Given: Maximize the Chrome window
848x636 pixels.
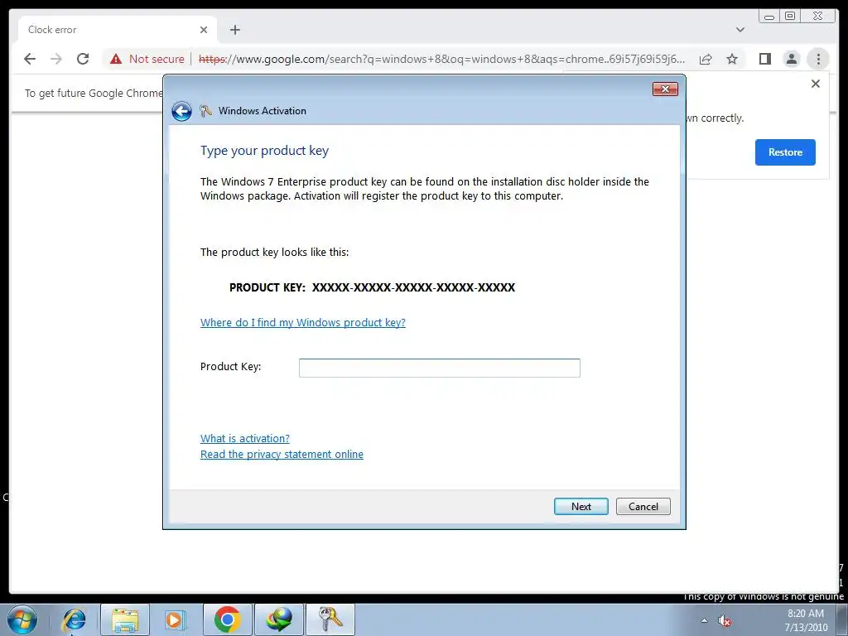Looking at the screenshot, I should click(789, 17).
